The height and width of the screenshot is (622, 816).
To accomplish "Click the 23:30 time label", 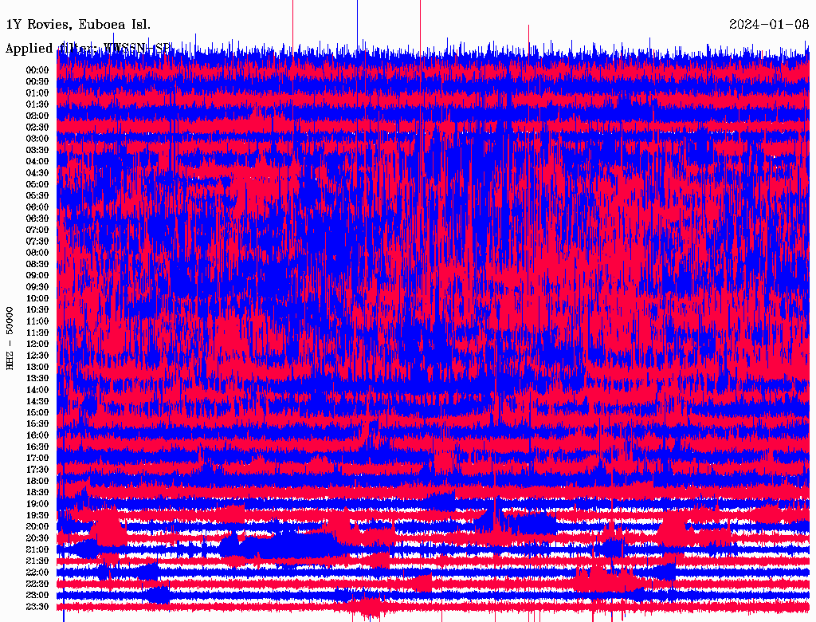I will tap(37, 607).
